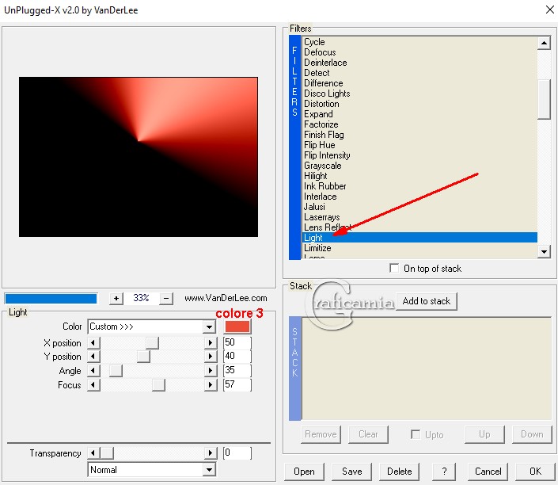Screen dimensions: 558x485
Task: Click left arrow of Y position slider
Action: tap(93, 357)
